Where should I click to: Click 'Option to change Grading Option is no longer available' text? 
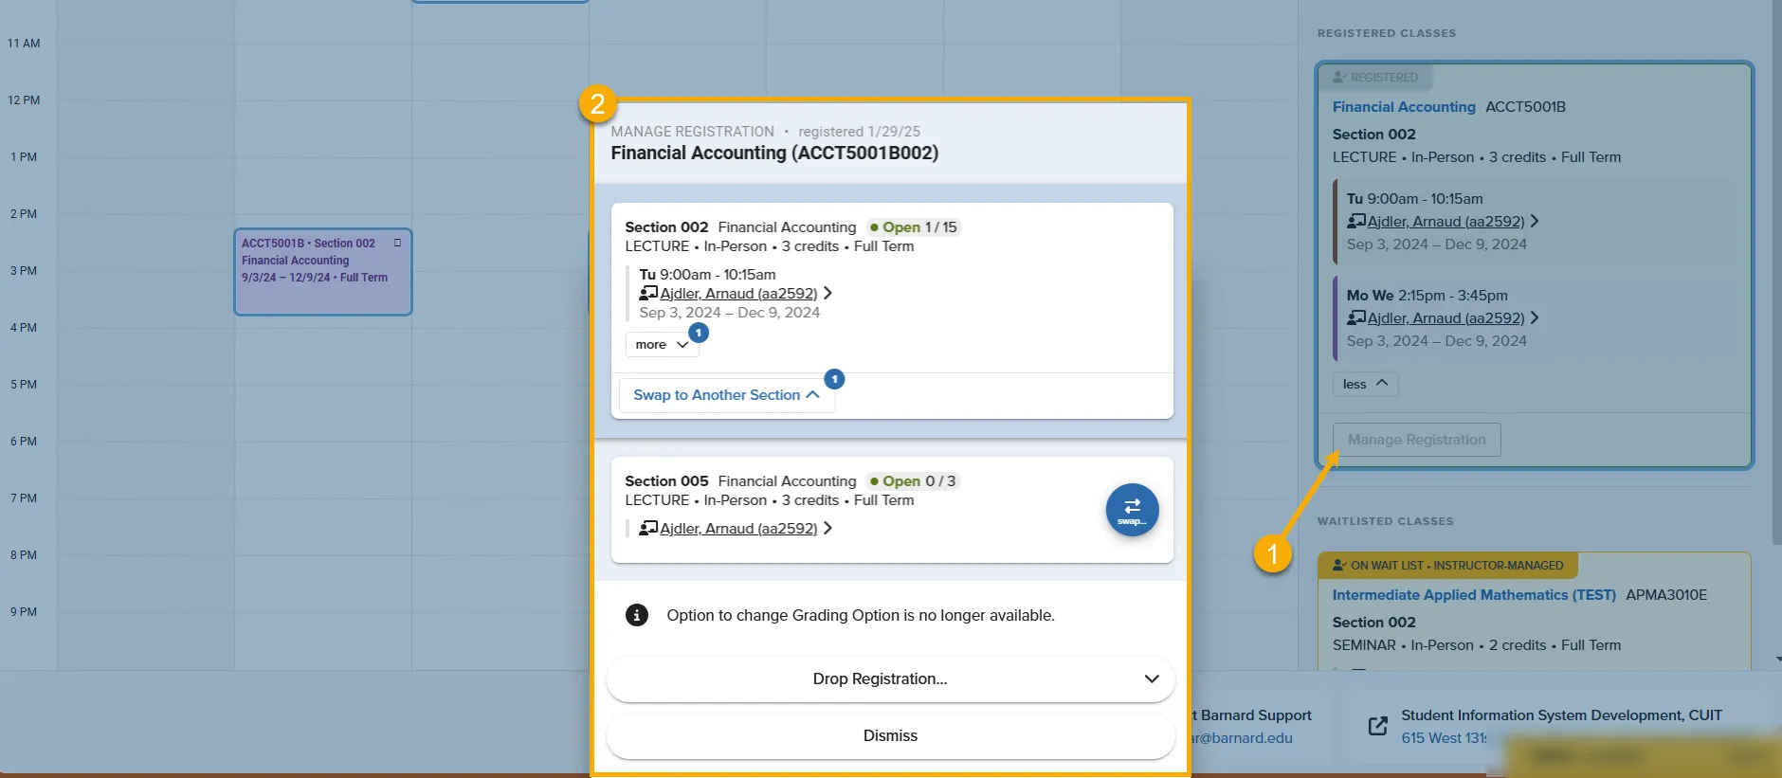861,615
